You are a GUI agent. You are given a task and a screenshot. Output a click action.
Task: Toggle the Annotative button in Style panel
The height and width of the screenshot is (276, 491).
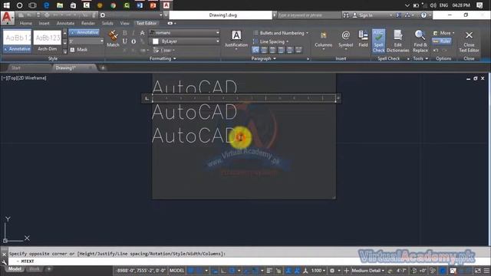[x=84, y=32]
